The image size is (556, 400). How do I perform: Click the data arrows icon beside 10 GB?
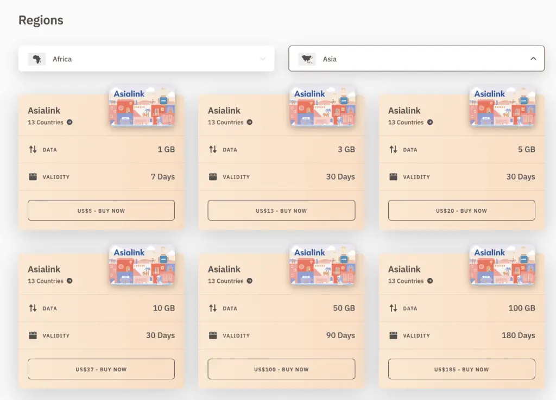coord(33,308)
